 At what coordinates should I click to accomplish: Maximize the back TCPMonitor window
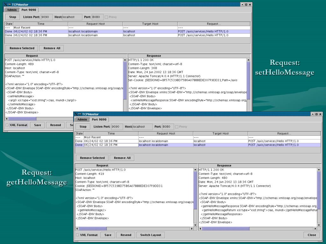point(246,4)
